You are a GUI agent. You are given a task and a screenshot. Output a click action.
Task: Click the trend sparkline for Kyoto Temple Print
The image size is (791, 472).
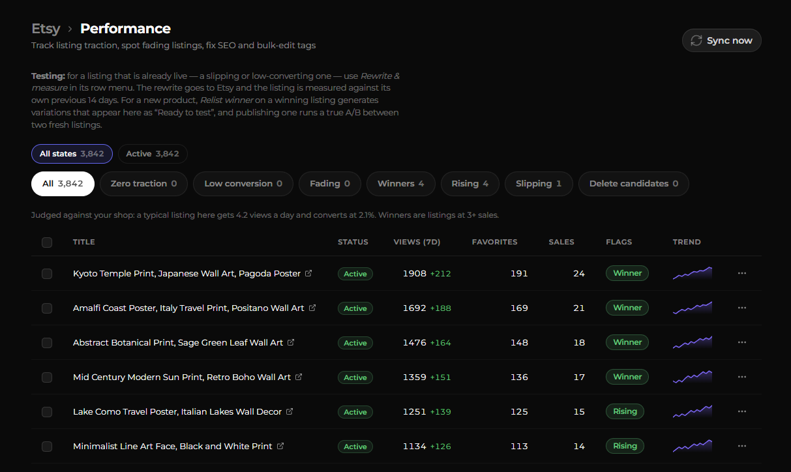click(693, 273)
